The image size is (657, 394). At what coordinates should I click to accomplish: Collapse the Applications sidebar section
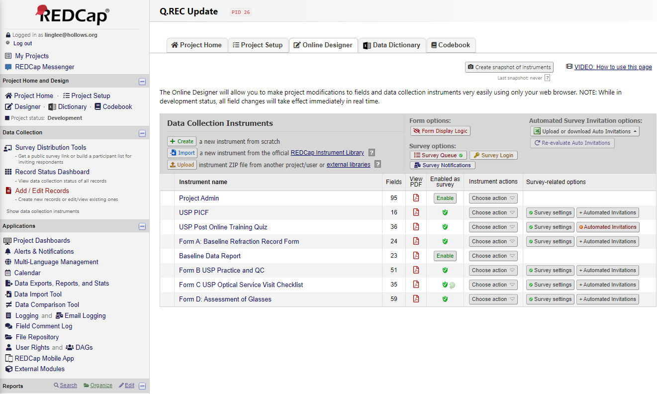(x=142, y=226)
